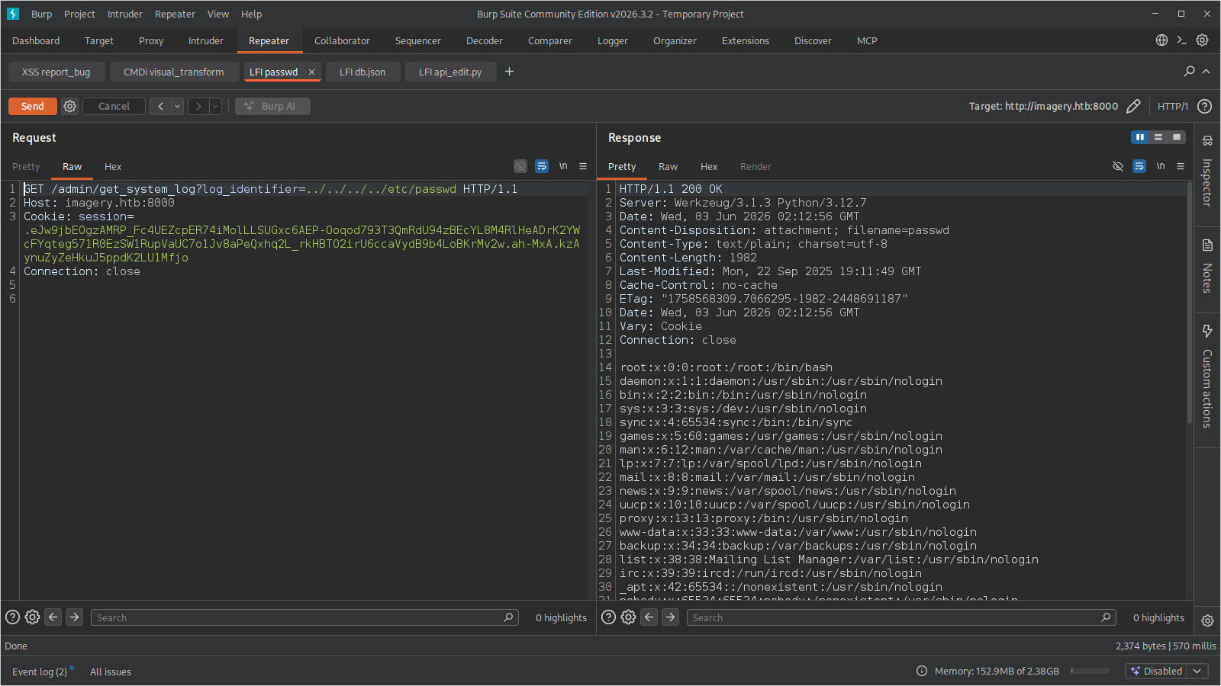Send the request
This screenshot has height=686, width=1221.
click(x=33, y=106)
